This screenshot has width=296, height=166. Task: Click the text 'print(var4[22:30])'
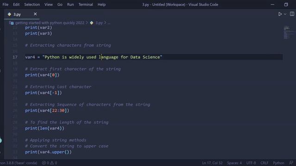(47, 111)
